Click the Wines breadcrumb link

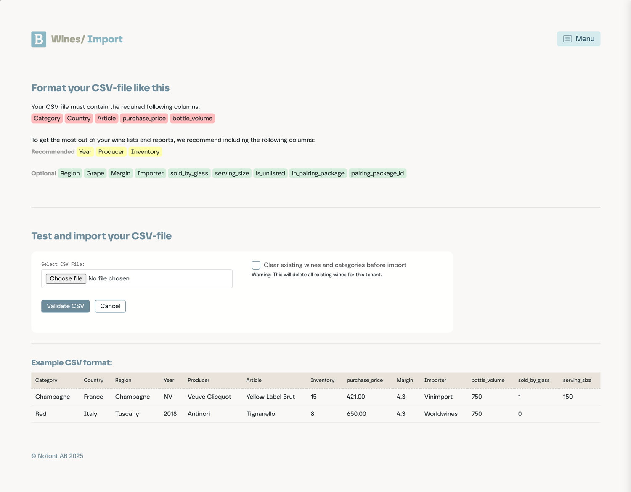click(x=66, y=39)
